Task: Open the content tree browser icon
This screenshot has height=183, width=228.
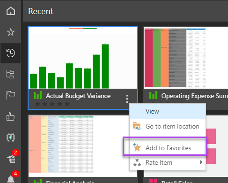Action: (10, 74)
